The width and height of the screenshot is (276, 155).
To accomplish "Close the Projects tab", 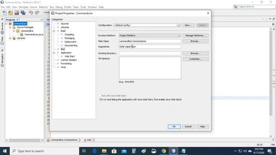I will 17,20.
